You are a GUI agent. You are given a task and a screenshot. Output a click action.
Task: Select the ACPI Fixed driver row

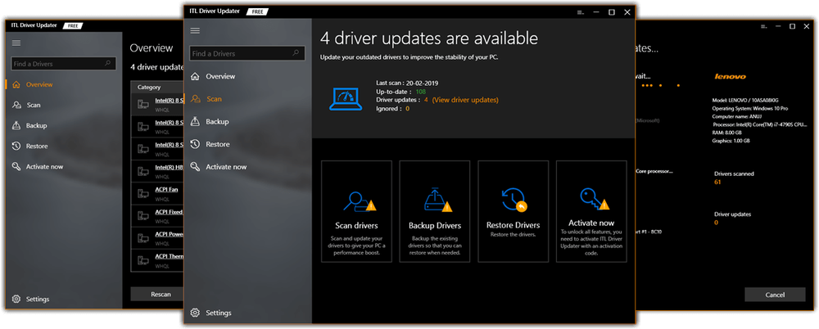point(157,216)
